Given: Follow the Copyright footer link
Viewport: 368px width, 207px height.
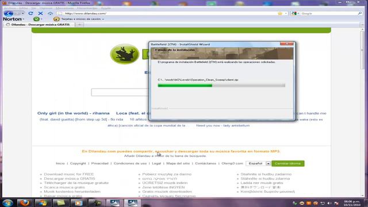Looking at the screenshot, I should [x=78, y=163].
